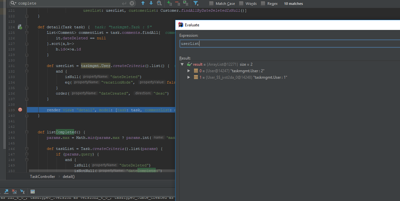The width and height of the screenshot is (400, 201).
Task: Fold the listCompleted method at line 143
Action: click(x=27, y=132)
